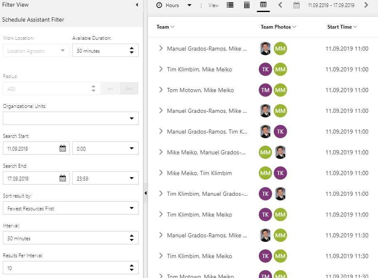Click the Results Per Interval field

coord(71,268)
